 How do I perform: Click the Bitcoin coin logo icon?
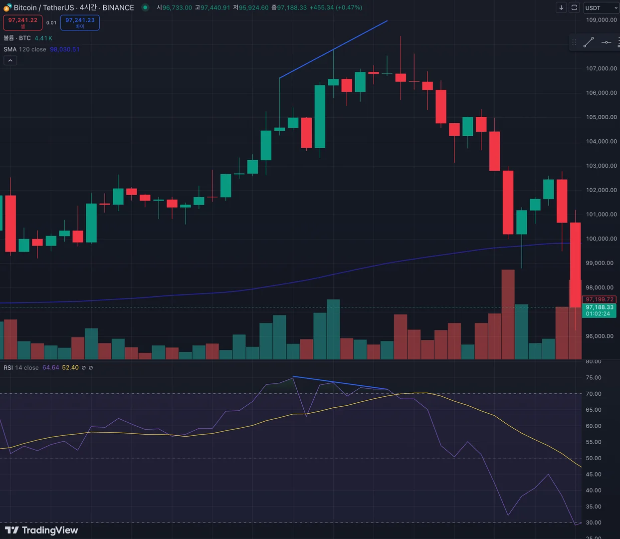7,7
